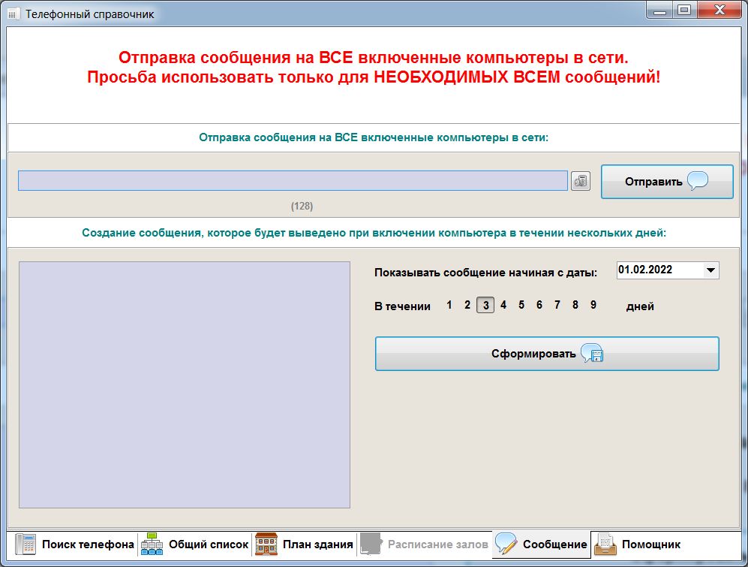
Task: Click the Сформировать button
Action: coord(547,354)
